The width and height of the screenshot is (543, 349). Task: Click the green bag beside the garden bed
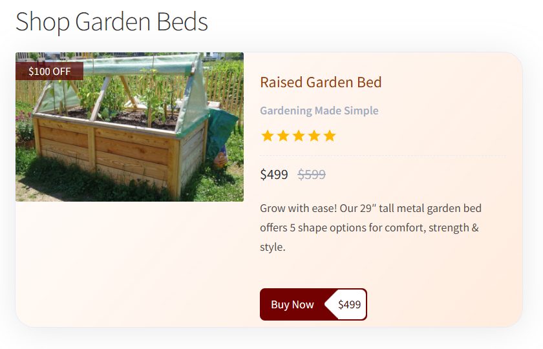221,135
